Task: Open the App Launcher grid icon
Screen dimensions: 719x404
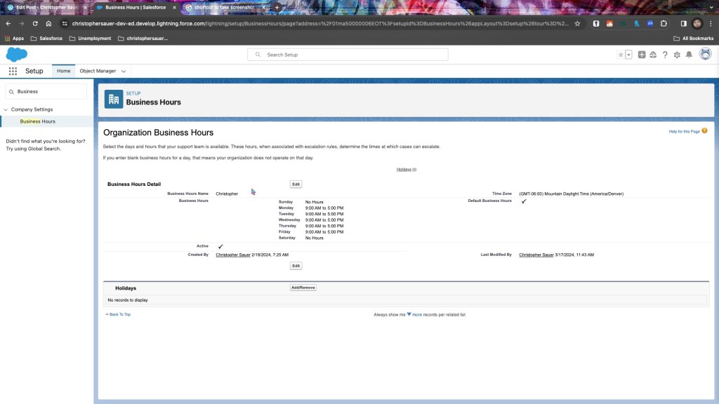Action: 13,71
